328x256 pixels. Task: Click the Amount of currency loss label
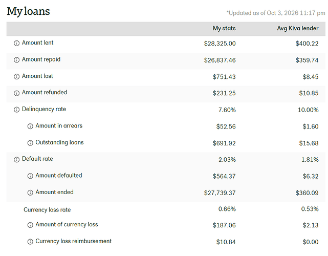(67, 225)
